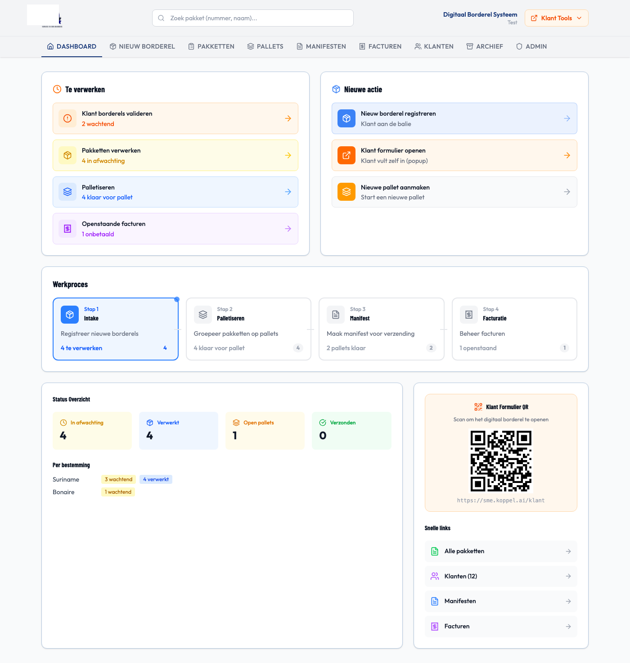Click the 1 wachtend badge for Bonaire
The height and width of the screenshot is (663, 630).
(x=117, y=492)
